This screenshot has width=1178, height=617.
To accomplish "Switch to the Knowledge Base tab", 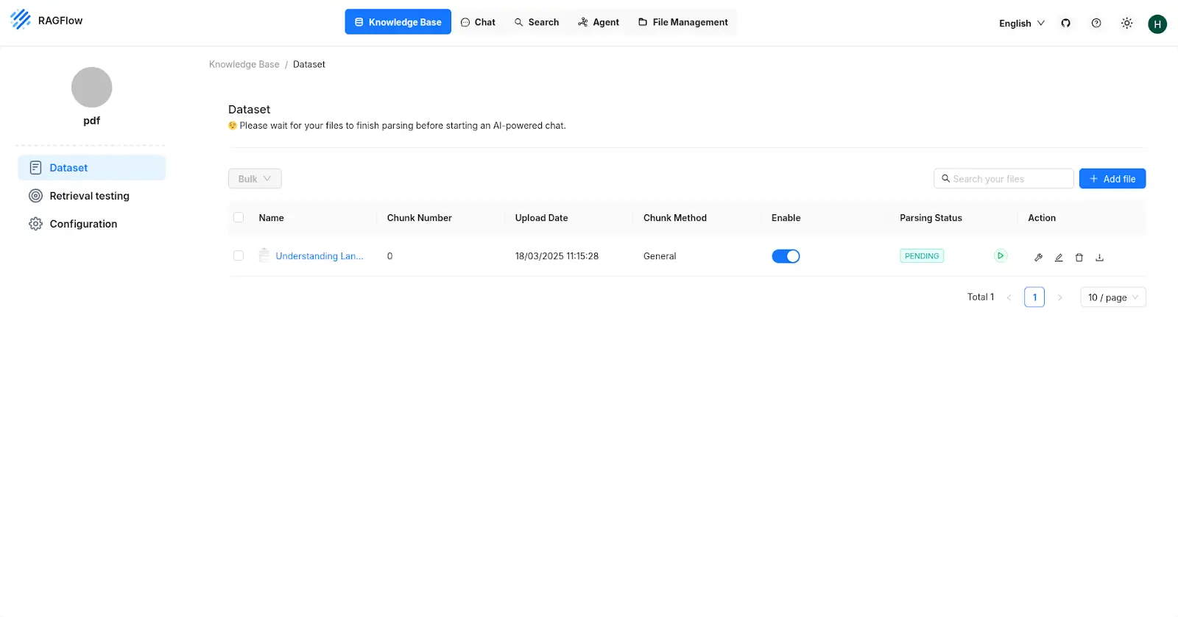I will [398, 22].
